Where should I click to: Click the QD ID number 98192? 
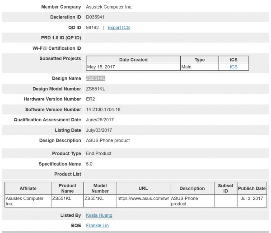point(93,28)
